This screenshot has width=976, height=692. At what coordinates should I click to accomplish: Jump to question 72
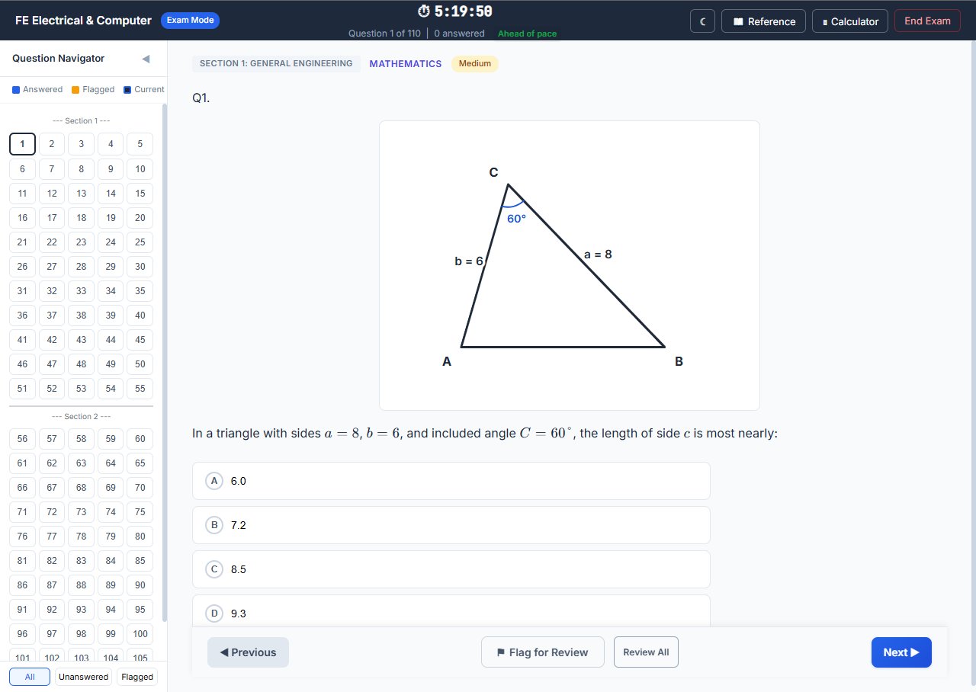tap(52, 512)
